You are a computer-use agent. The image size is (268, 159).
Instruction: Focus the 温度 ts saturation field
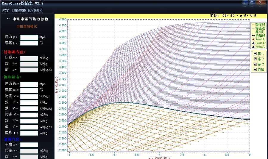pyautogui.click(x=29, y=90)
